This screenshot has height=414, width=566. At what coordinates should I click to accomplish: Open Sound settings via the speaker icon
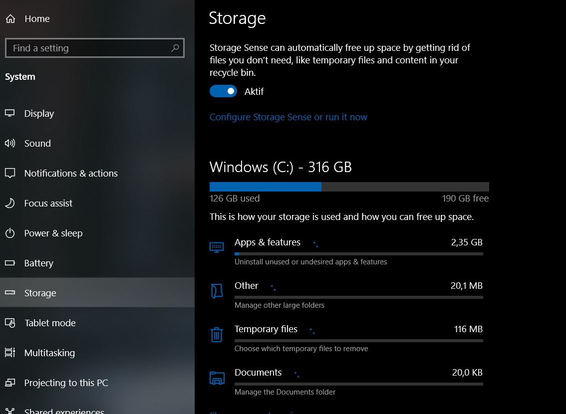pyautogui.click(x=10, y=143)
